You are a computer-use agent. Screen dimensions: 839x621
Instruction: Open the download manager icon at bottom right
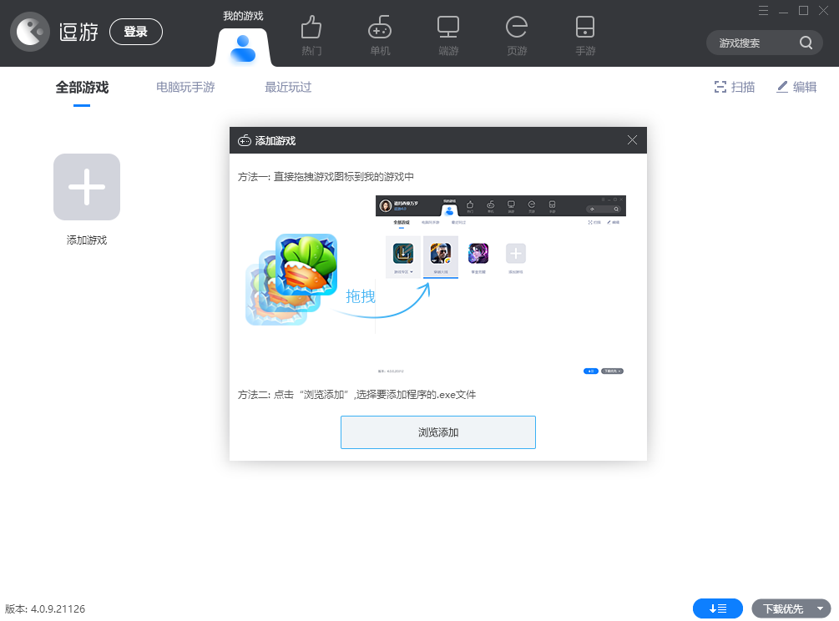[717, 608]
